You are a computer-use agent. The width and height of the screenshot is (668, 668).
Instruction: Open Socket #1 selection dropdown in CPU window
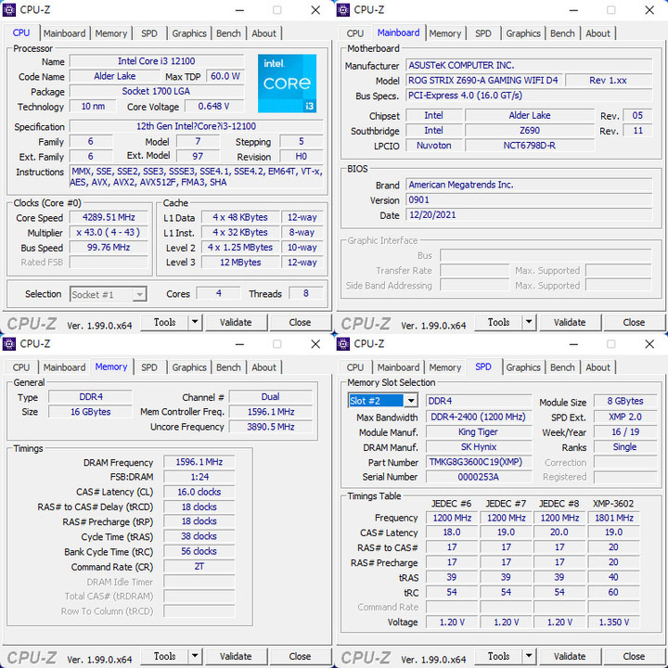pos(109,294)
